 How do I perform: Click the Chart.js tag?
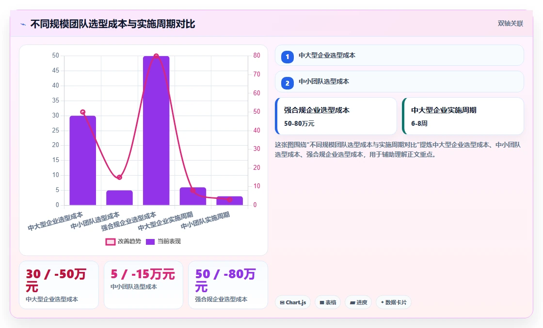(x=293, y=302)
